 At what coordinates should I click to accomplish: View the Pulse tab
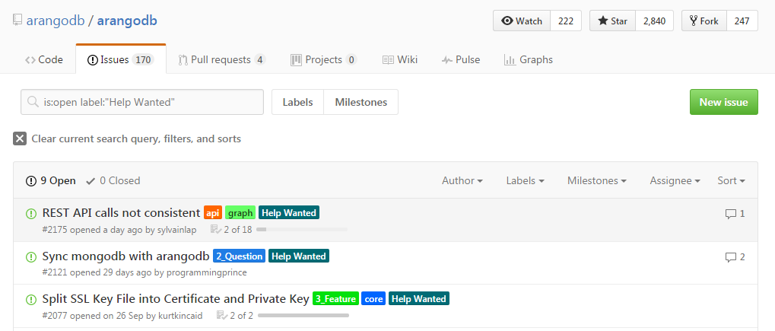(461, 60)
